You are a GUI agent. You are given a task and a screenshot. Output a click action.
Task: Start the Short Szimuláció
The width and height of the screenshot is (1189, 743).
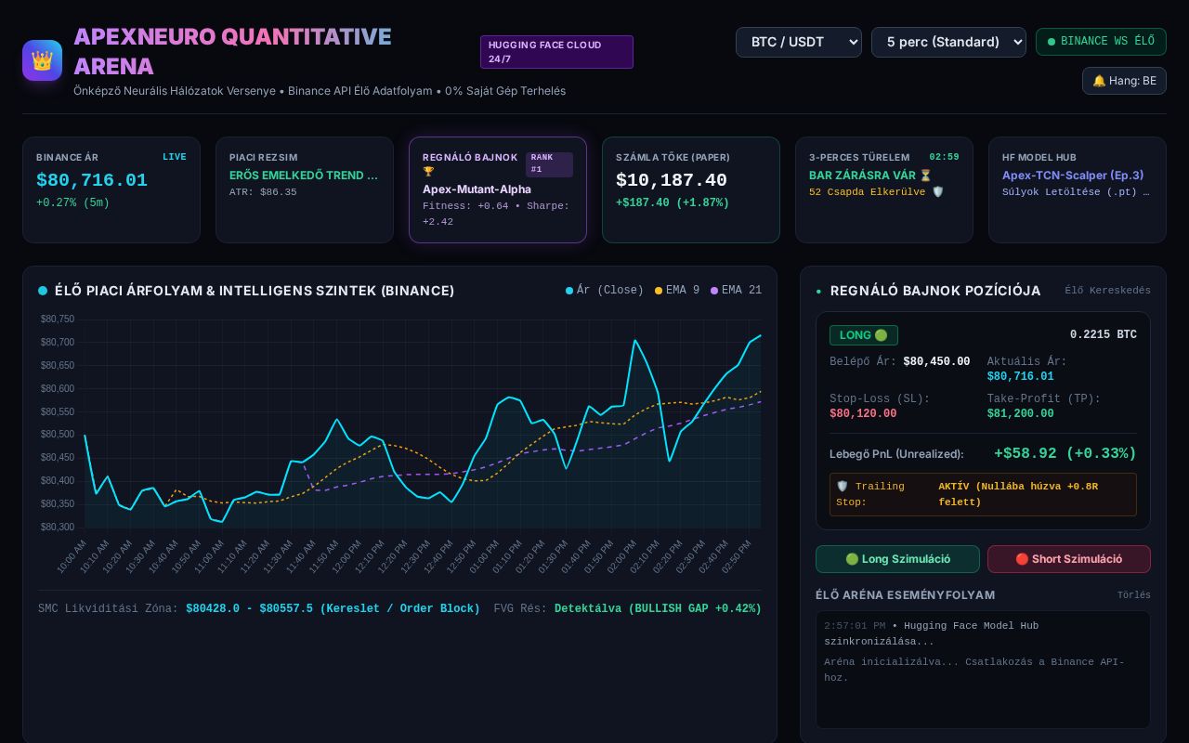[1068, 559]
